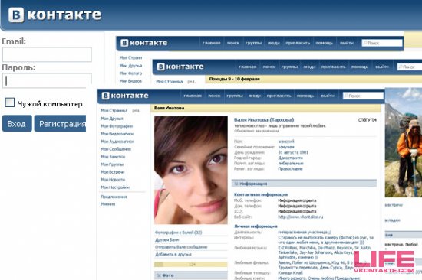The width and height of the screenshot is (422, 280).
Task: Click the Православие religion value
Action: pos(290,169)
